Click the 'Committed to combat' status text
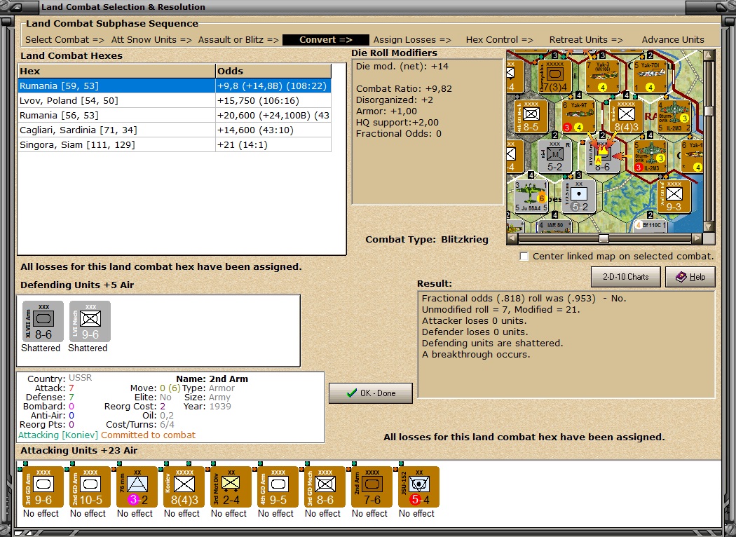 click(149, 435)
